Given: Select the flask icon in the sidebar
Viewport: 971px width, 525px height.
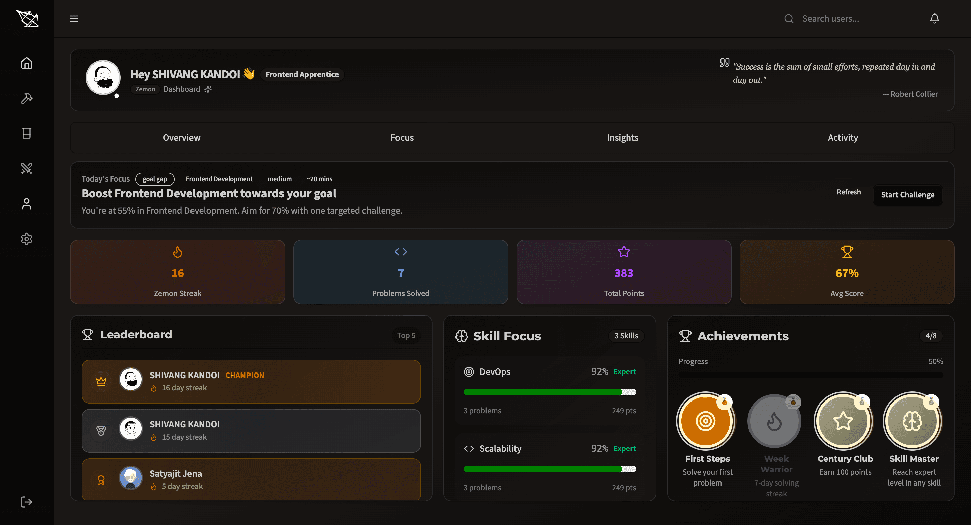Looking at the screenshot, I should coord(26,134).
